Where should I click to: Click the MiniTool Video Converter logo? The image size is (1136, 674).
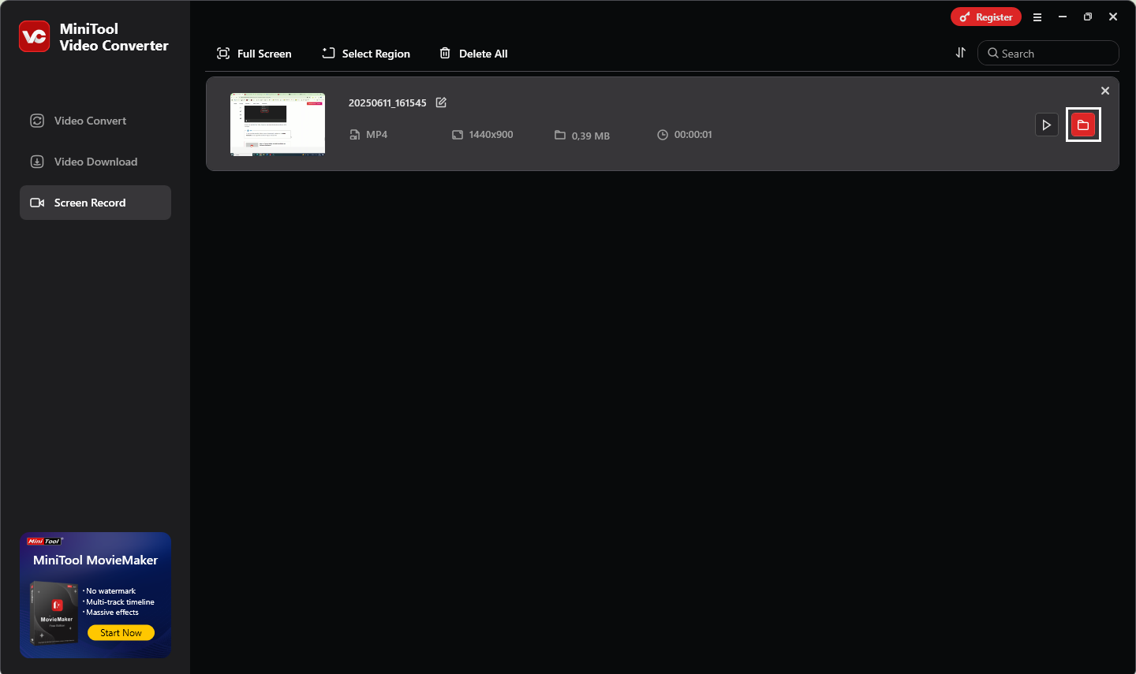[x=35, y=36]
